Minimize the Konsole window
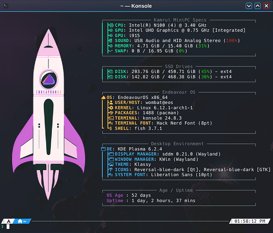 [x=249, y=6]
